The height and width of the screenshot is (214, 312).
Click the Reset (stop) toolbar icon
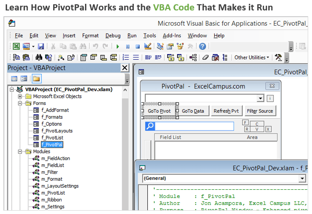138,46
